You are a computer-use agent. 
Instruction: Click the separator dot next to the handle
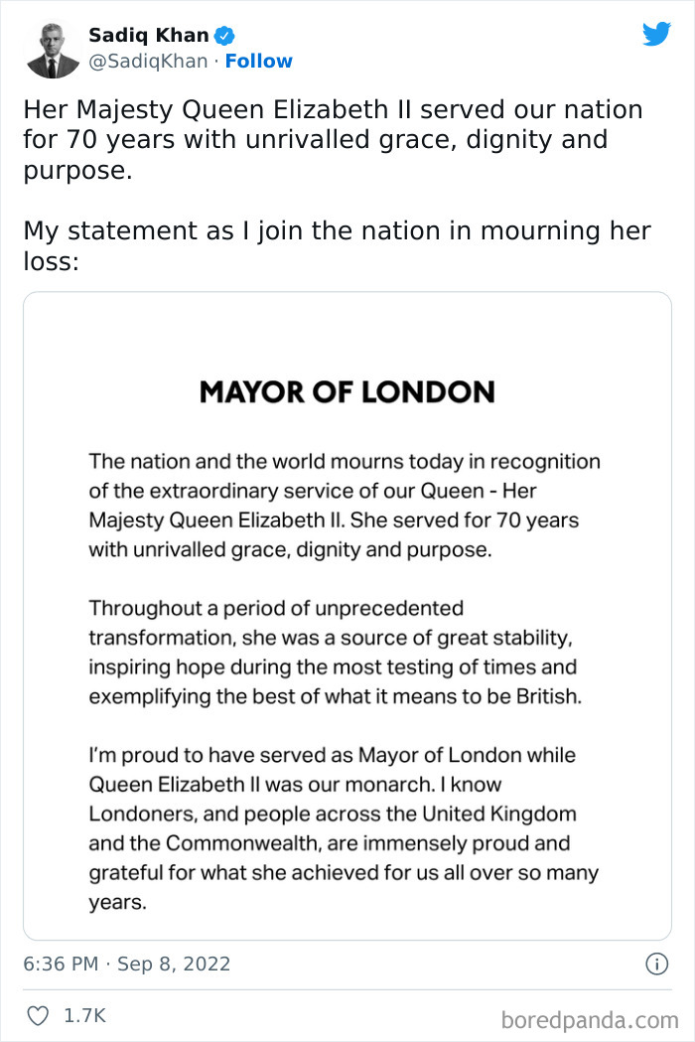click(x=215, y=61)
